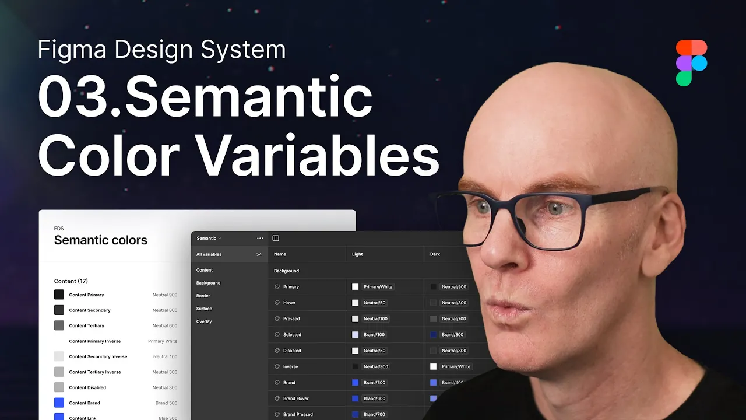This screenshot has height=420, width=746.
Task: Click the Dark swatch in the Selected row
Action: point(434,335)
